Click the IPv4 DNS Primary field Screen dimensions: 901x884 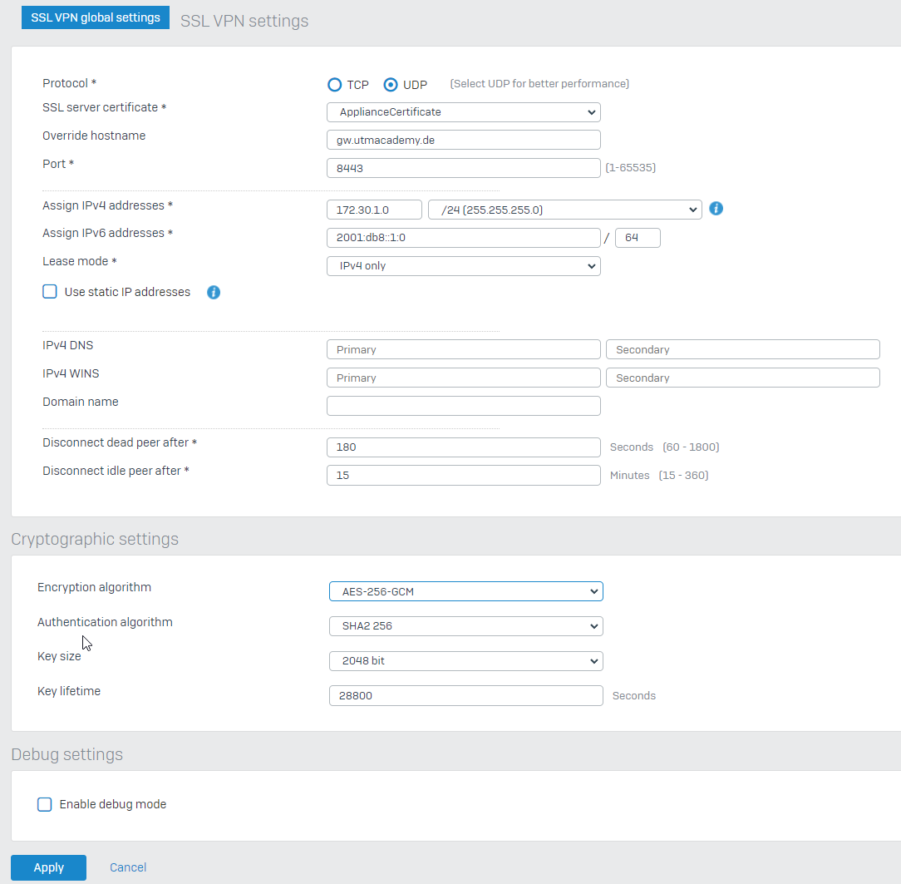pyautogui.click(x=463, y=348)
